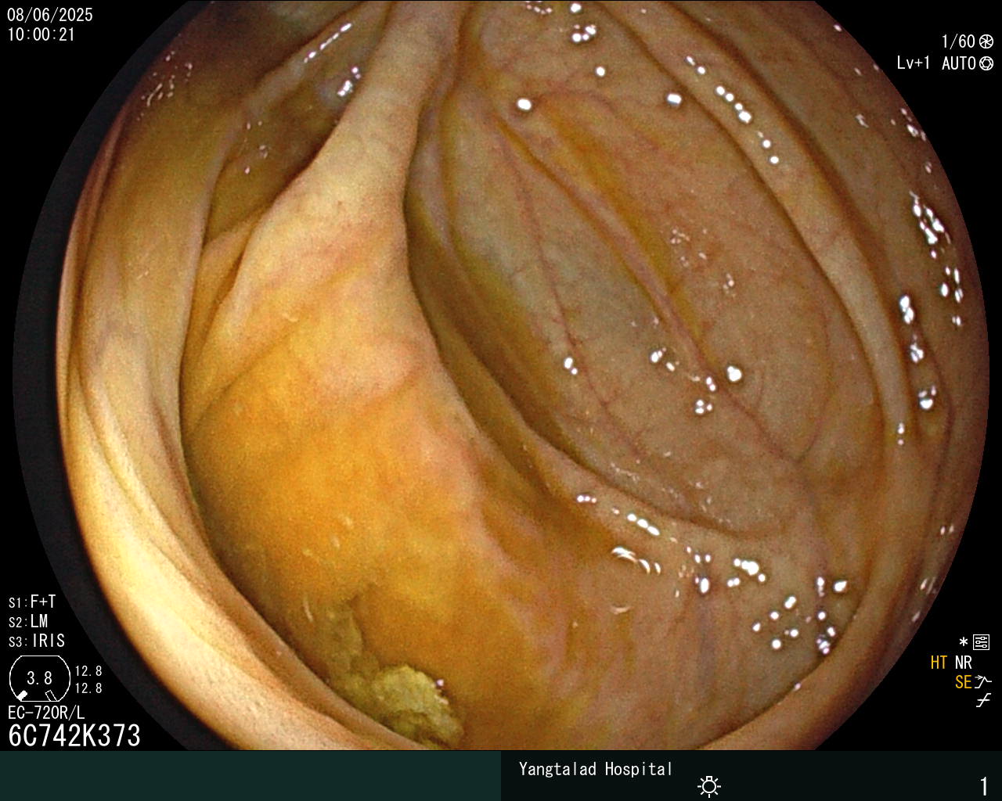Click the lower 12.8 diameter value
The width and height of the screenshot is (1002, 801).
pyautogui.click(x=88, y=688)
